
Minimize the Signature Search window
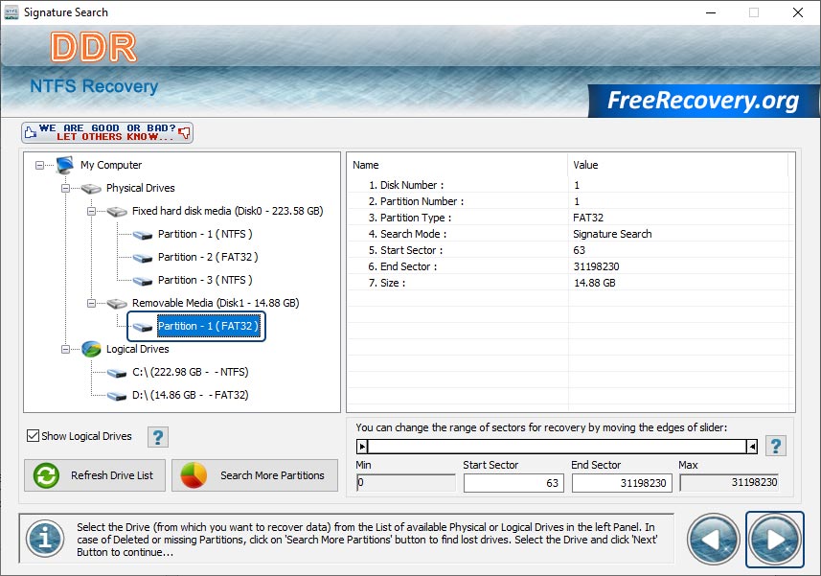(x=711, y=12)
